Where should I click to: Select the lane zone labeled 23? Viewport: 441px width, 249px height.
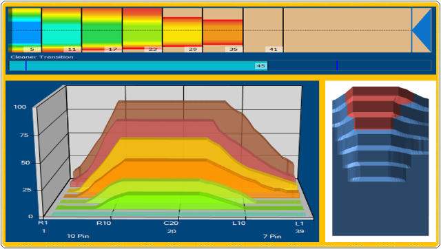tap(143, 30)
